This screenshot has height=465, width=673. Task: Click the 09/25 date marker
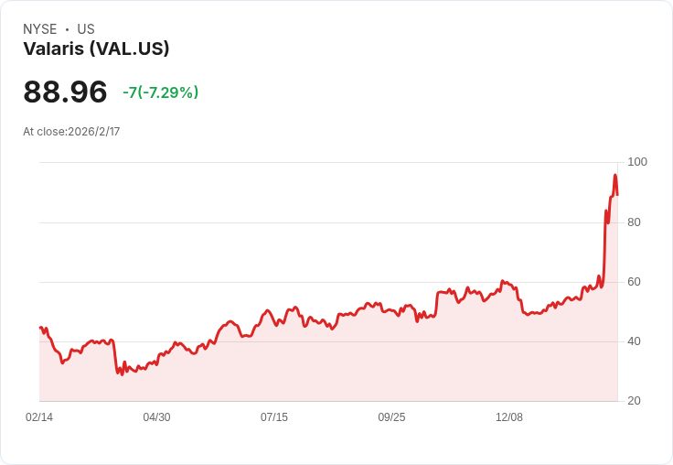391,417
